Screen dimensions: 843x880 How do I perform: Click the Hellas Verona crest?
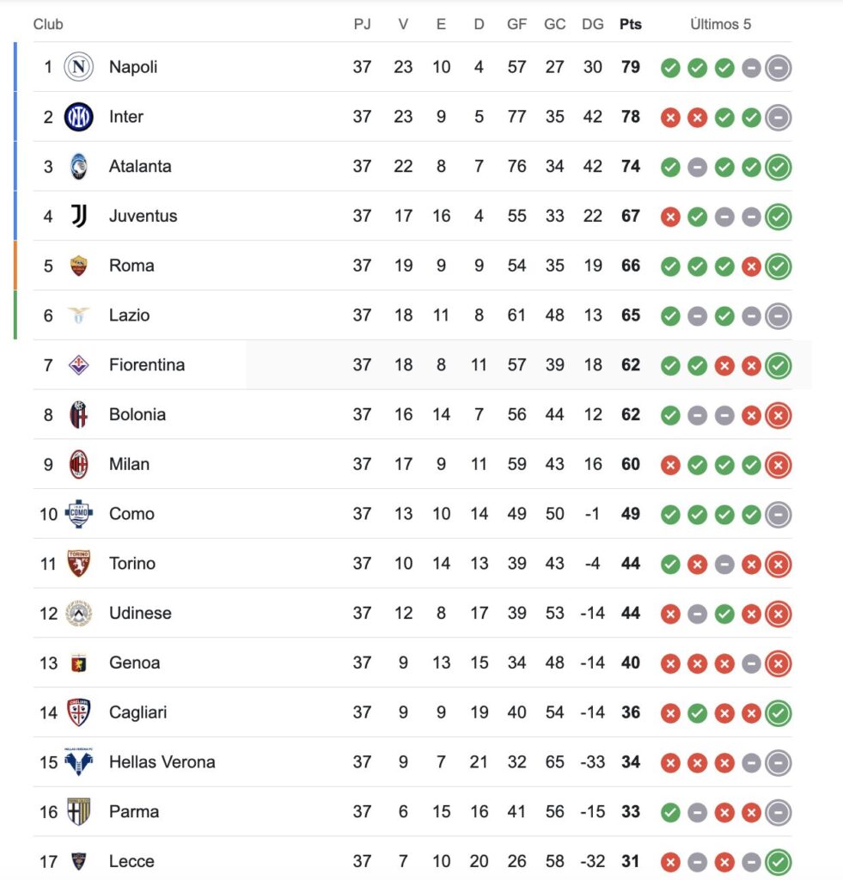coord(78,762)
